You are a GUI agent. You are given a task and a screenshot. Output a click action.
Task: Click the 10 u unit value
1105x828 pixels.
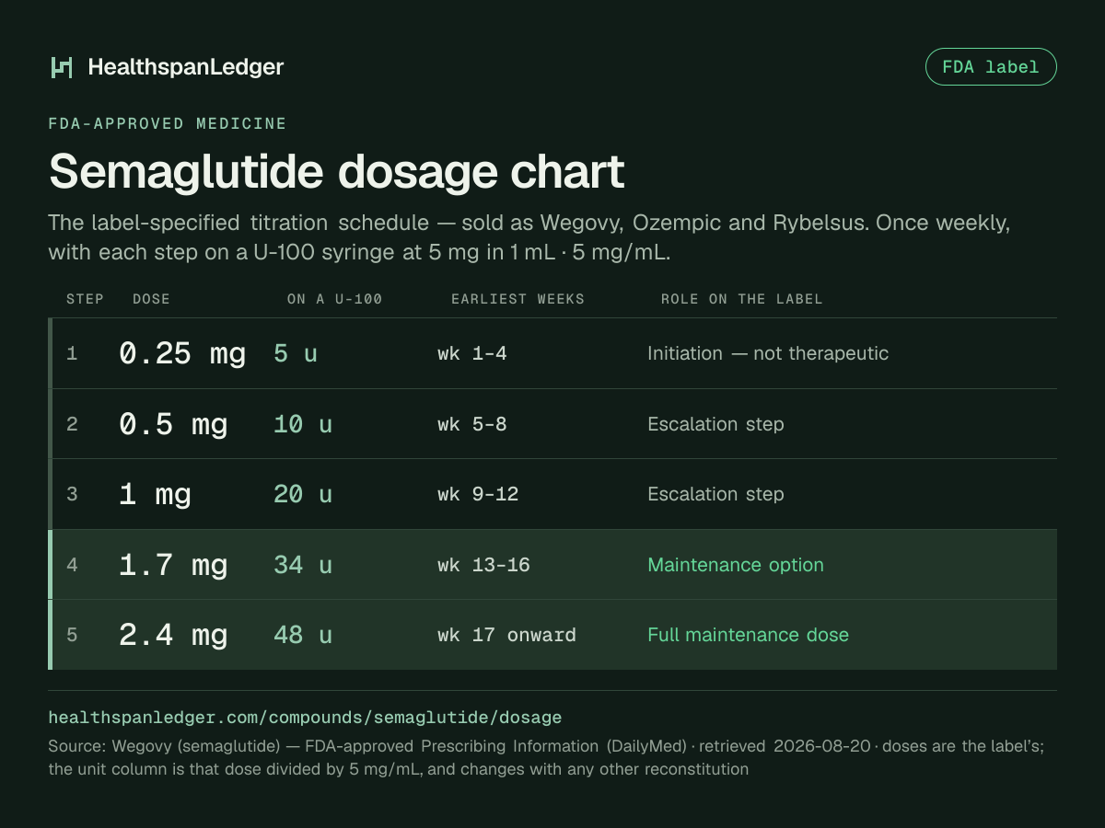(x=303, y=424)
